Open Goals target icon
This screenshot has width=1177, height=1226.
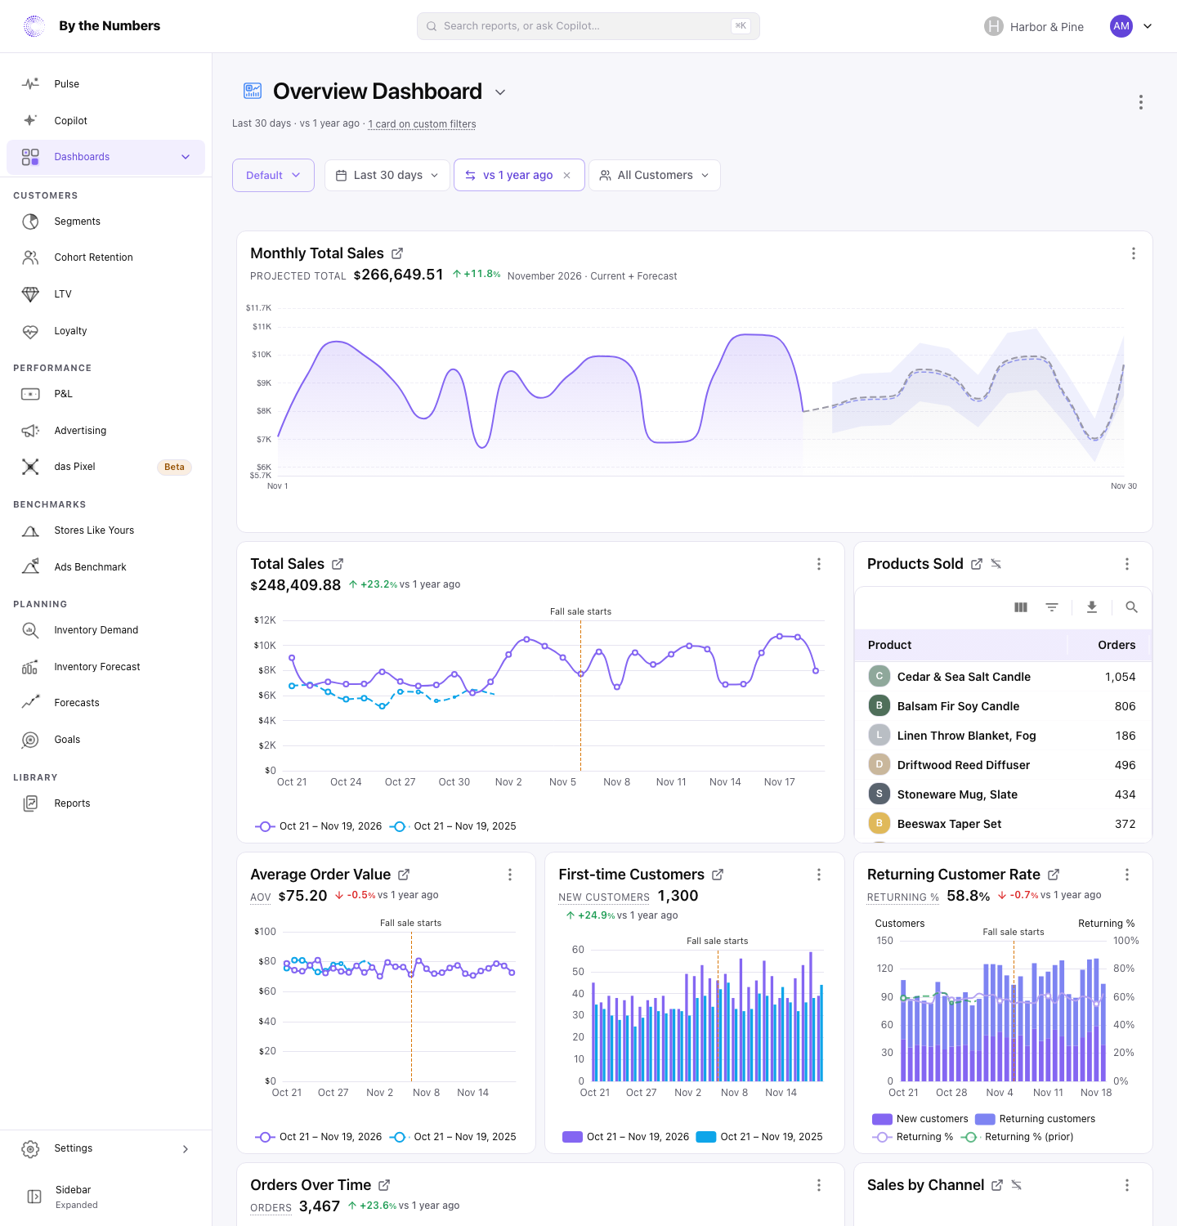[x=30, y=740]
